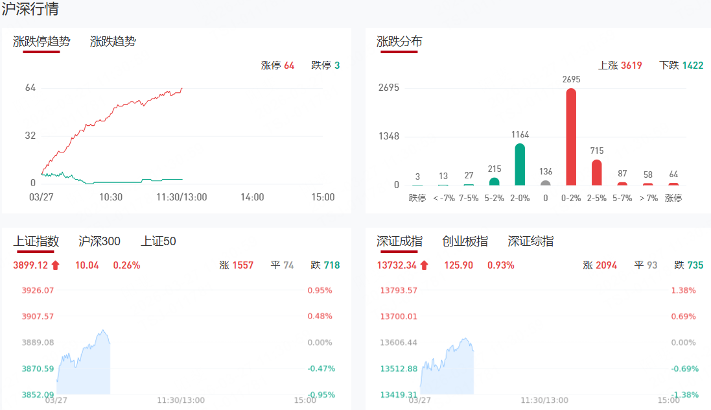This screenshot has height=410, width=711.
Task: Select the 涨跌停趋势 tab
Action: point(41,42)
